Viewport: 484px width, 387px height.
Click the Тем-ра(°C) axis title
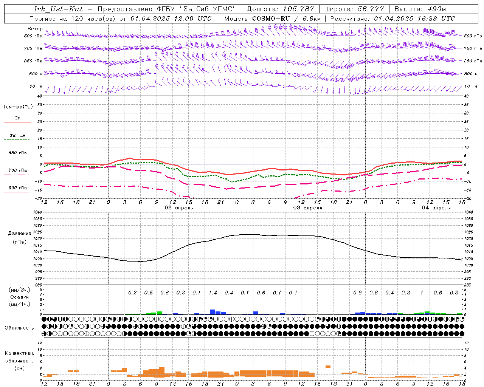[18, 107]
